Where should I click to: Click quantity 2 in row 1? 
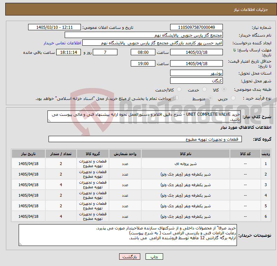pyautogui.click(x=61, y=164)
